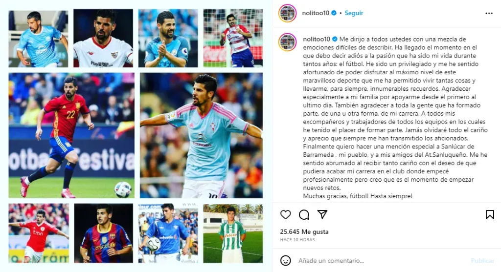Viewport: 501px width, 272px height.
Task: Click the large Celta Vigo jersey photo
Action: point(201,135)
